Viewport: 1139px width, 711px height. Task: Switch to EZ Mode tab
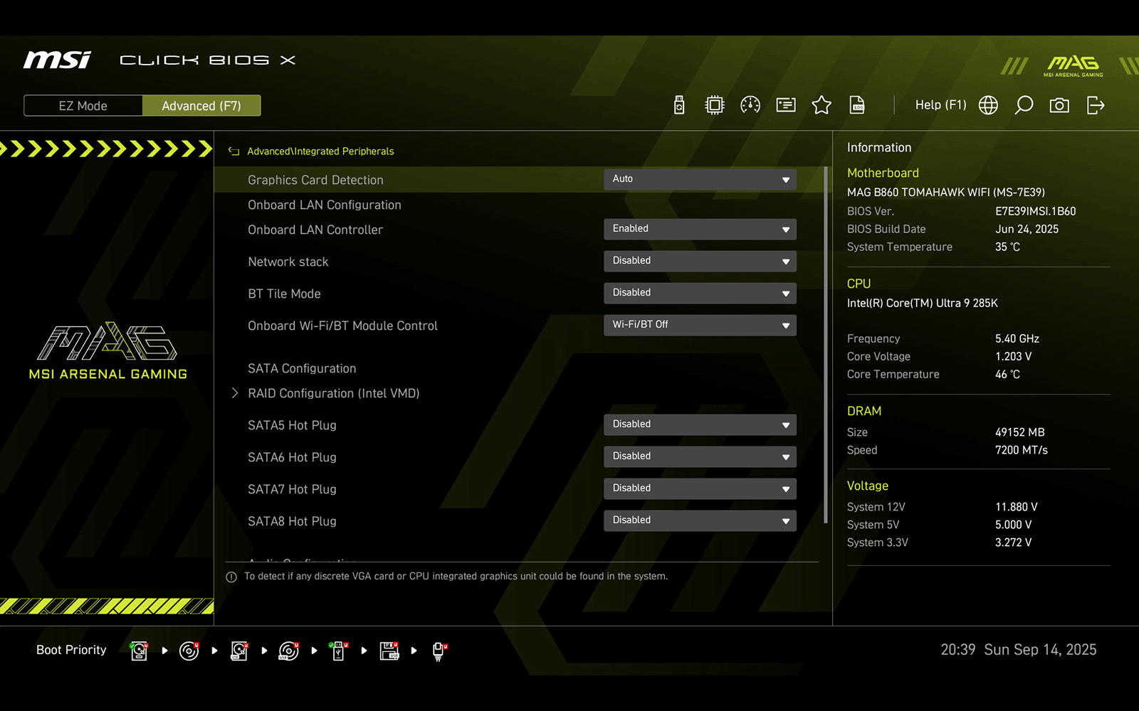pos(83,106)
